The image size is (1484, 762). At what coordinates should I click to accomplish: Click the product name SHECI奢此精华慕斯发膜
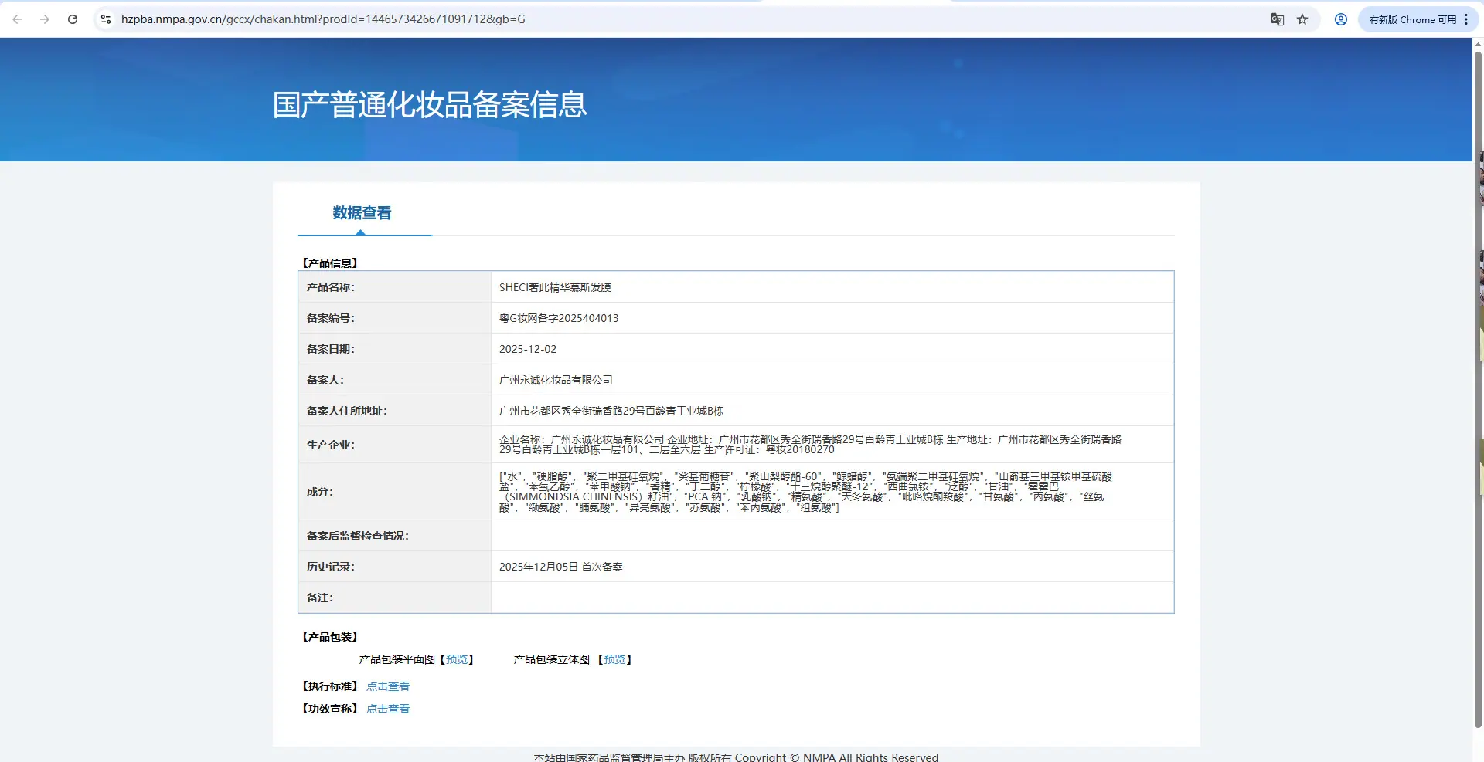pyautogui.click(x=555, y=287)
